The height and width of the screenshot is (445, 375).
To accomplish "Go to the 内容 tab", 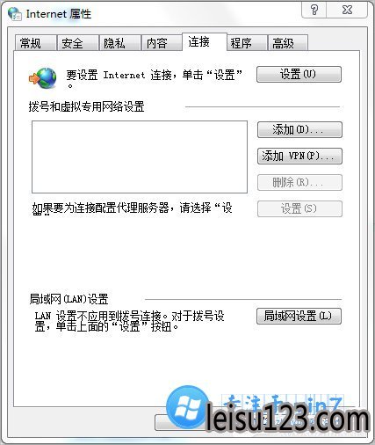I will tap(162, 43).
